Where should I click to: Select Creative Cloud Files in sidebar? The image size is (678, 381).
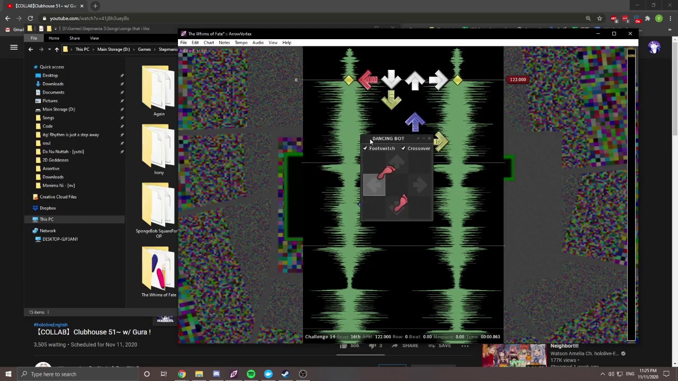tap(58, 197)
